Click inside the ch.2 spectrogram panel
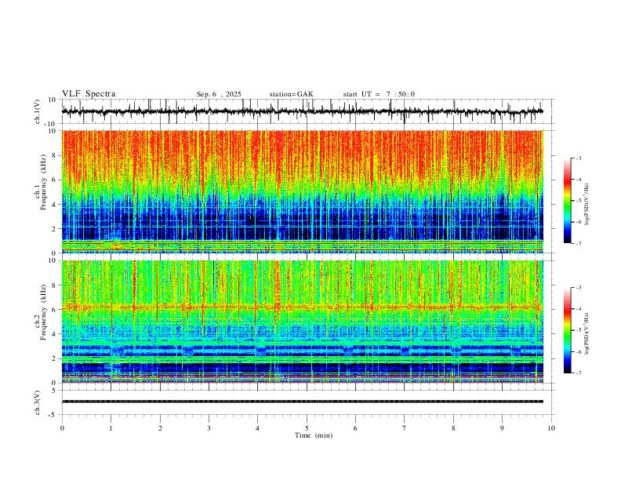The width and height of the screenshot is (621, 480). (x=302, y=322)
